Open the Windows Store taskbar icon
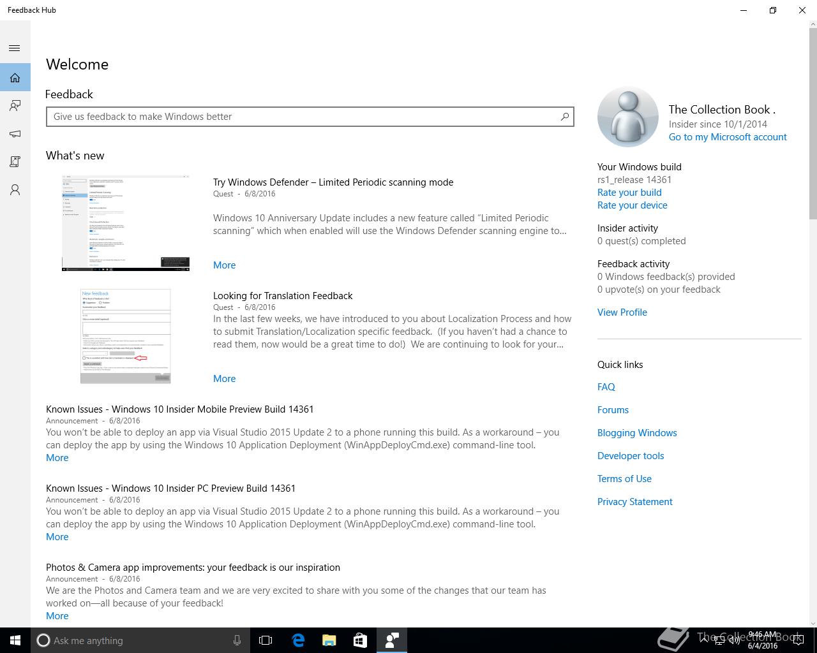The width and height of the screenshot is (817, 653). (361, 640)
